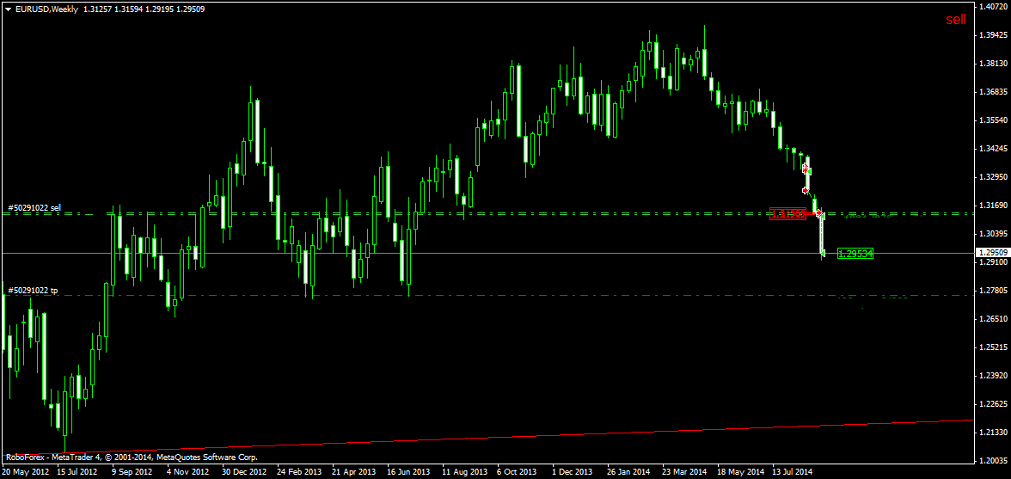Image resolution: width=1011 pixels, height=479 pixels.
Task: Click the green arrow marker near 1.29534
Action: pos(823,252)
